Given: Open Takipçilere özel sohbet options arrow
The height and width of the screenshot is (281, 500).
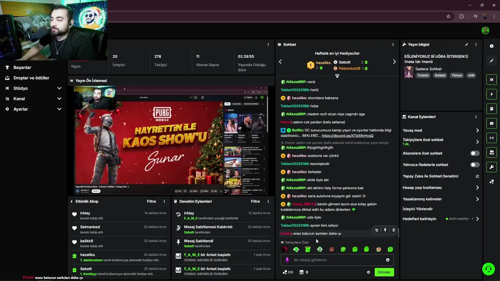Looking at the screenshot, I should 477,142.
